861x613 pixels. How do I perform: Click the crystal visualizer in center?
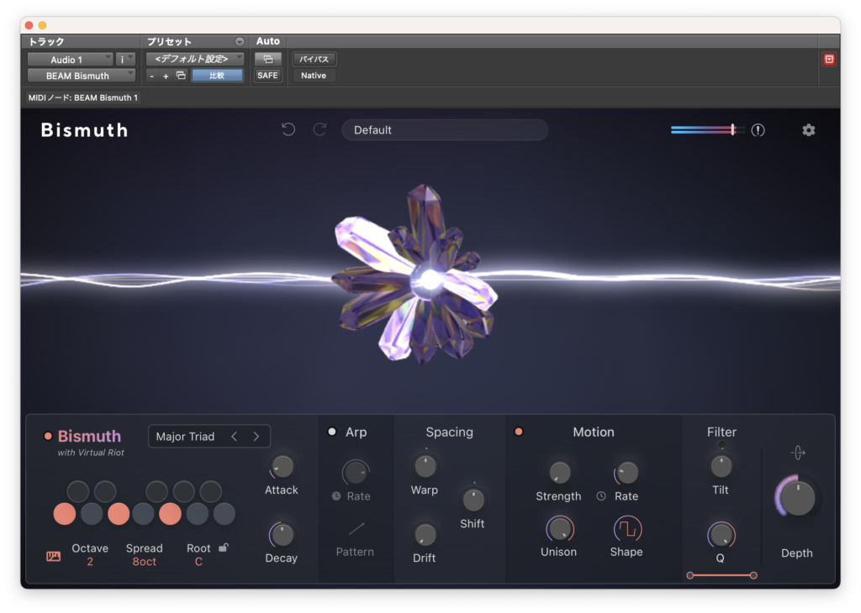[x=417, y=274]
